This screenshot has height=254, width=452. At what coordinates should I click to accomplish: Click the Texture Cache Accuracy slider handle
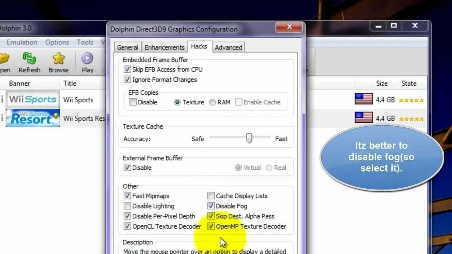pyautogui.click(x=249, y=138)
